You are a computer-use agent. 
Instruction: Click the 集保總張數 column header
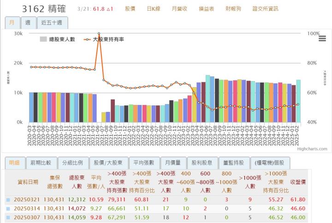55,182
